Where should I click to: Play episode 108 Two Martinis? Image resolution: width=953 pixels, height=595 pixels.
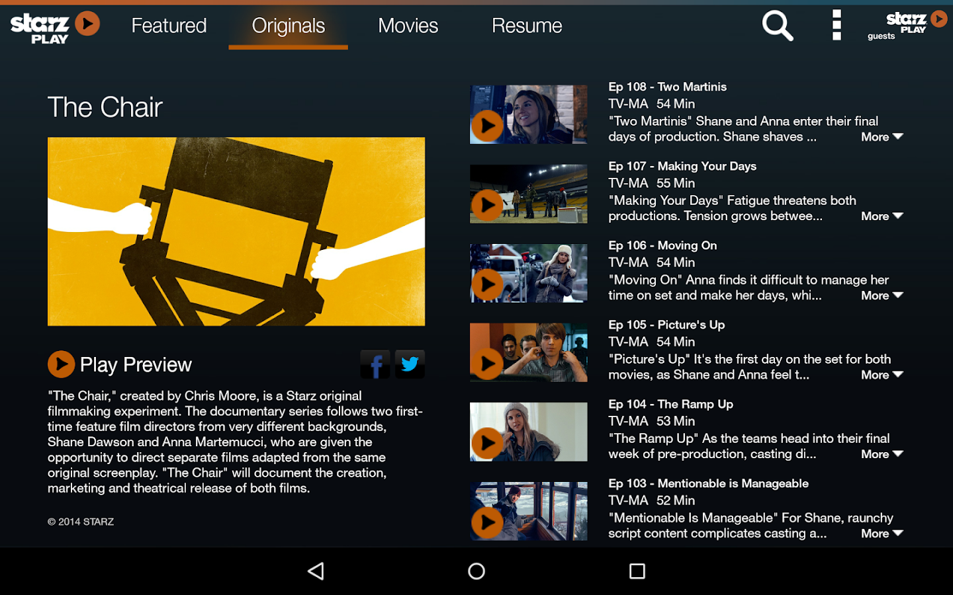click(x=488, y=126)
